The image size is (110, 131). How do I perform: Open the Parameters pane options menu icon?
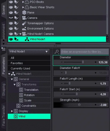point(4,49)
